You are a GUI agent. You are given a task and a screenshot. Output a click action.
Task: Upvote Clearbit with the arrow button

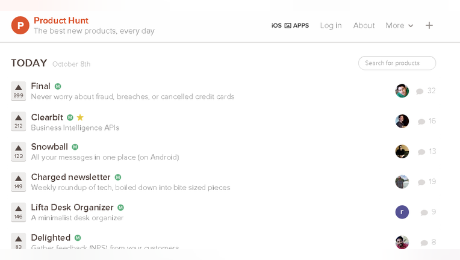click(x=19, y=122)
